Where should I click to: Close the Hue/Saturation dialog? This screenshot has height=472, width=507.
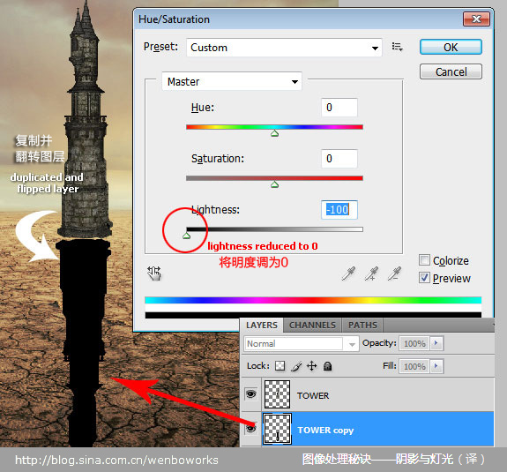coord(476,19)
